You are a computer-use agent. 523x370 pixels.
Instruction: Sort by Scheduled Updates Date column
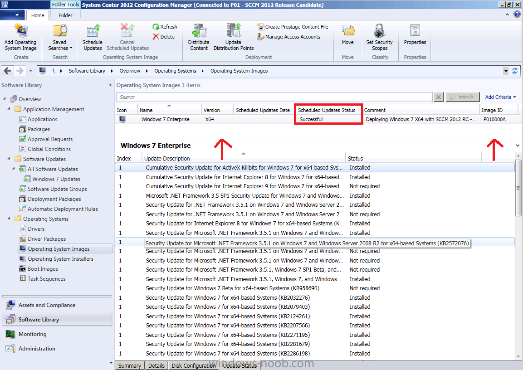[x=263, y=110]
